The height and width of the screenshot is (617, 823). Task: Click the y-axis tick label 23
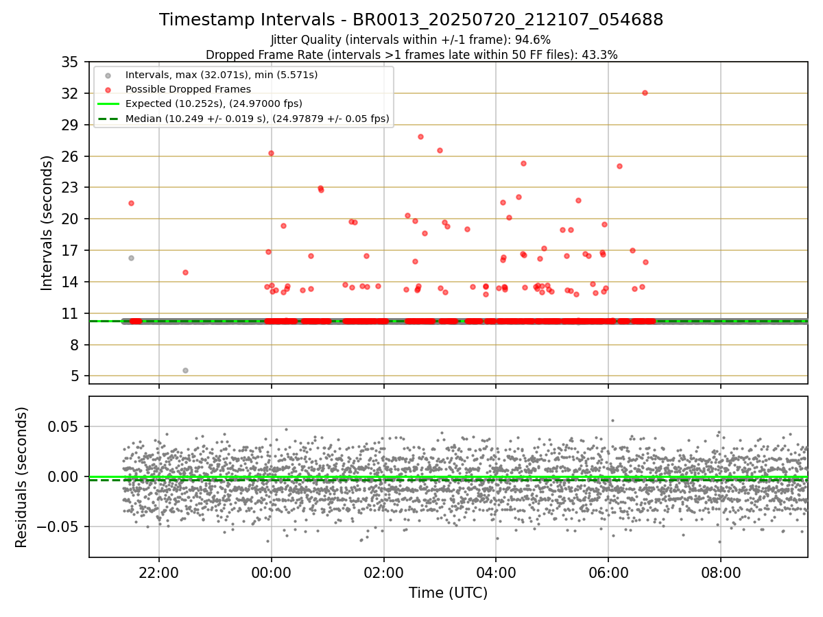pyautogui.click(x=70, y=188)
